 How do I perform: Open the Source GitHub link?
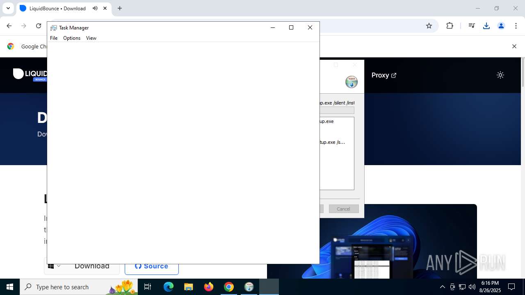click(152, 266)
